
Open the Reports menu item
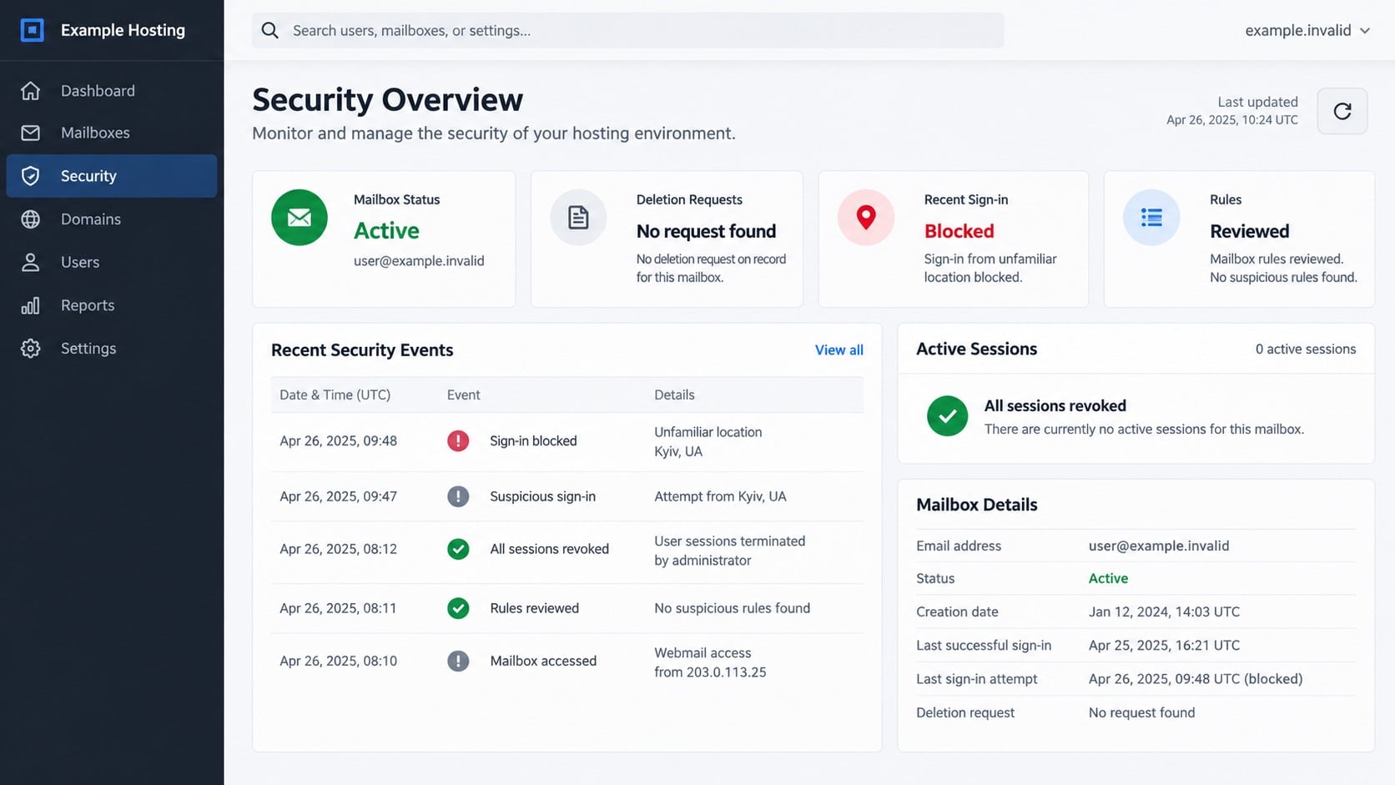pyautogui.click(x=112, y=305)
